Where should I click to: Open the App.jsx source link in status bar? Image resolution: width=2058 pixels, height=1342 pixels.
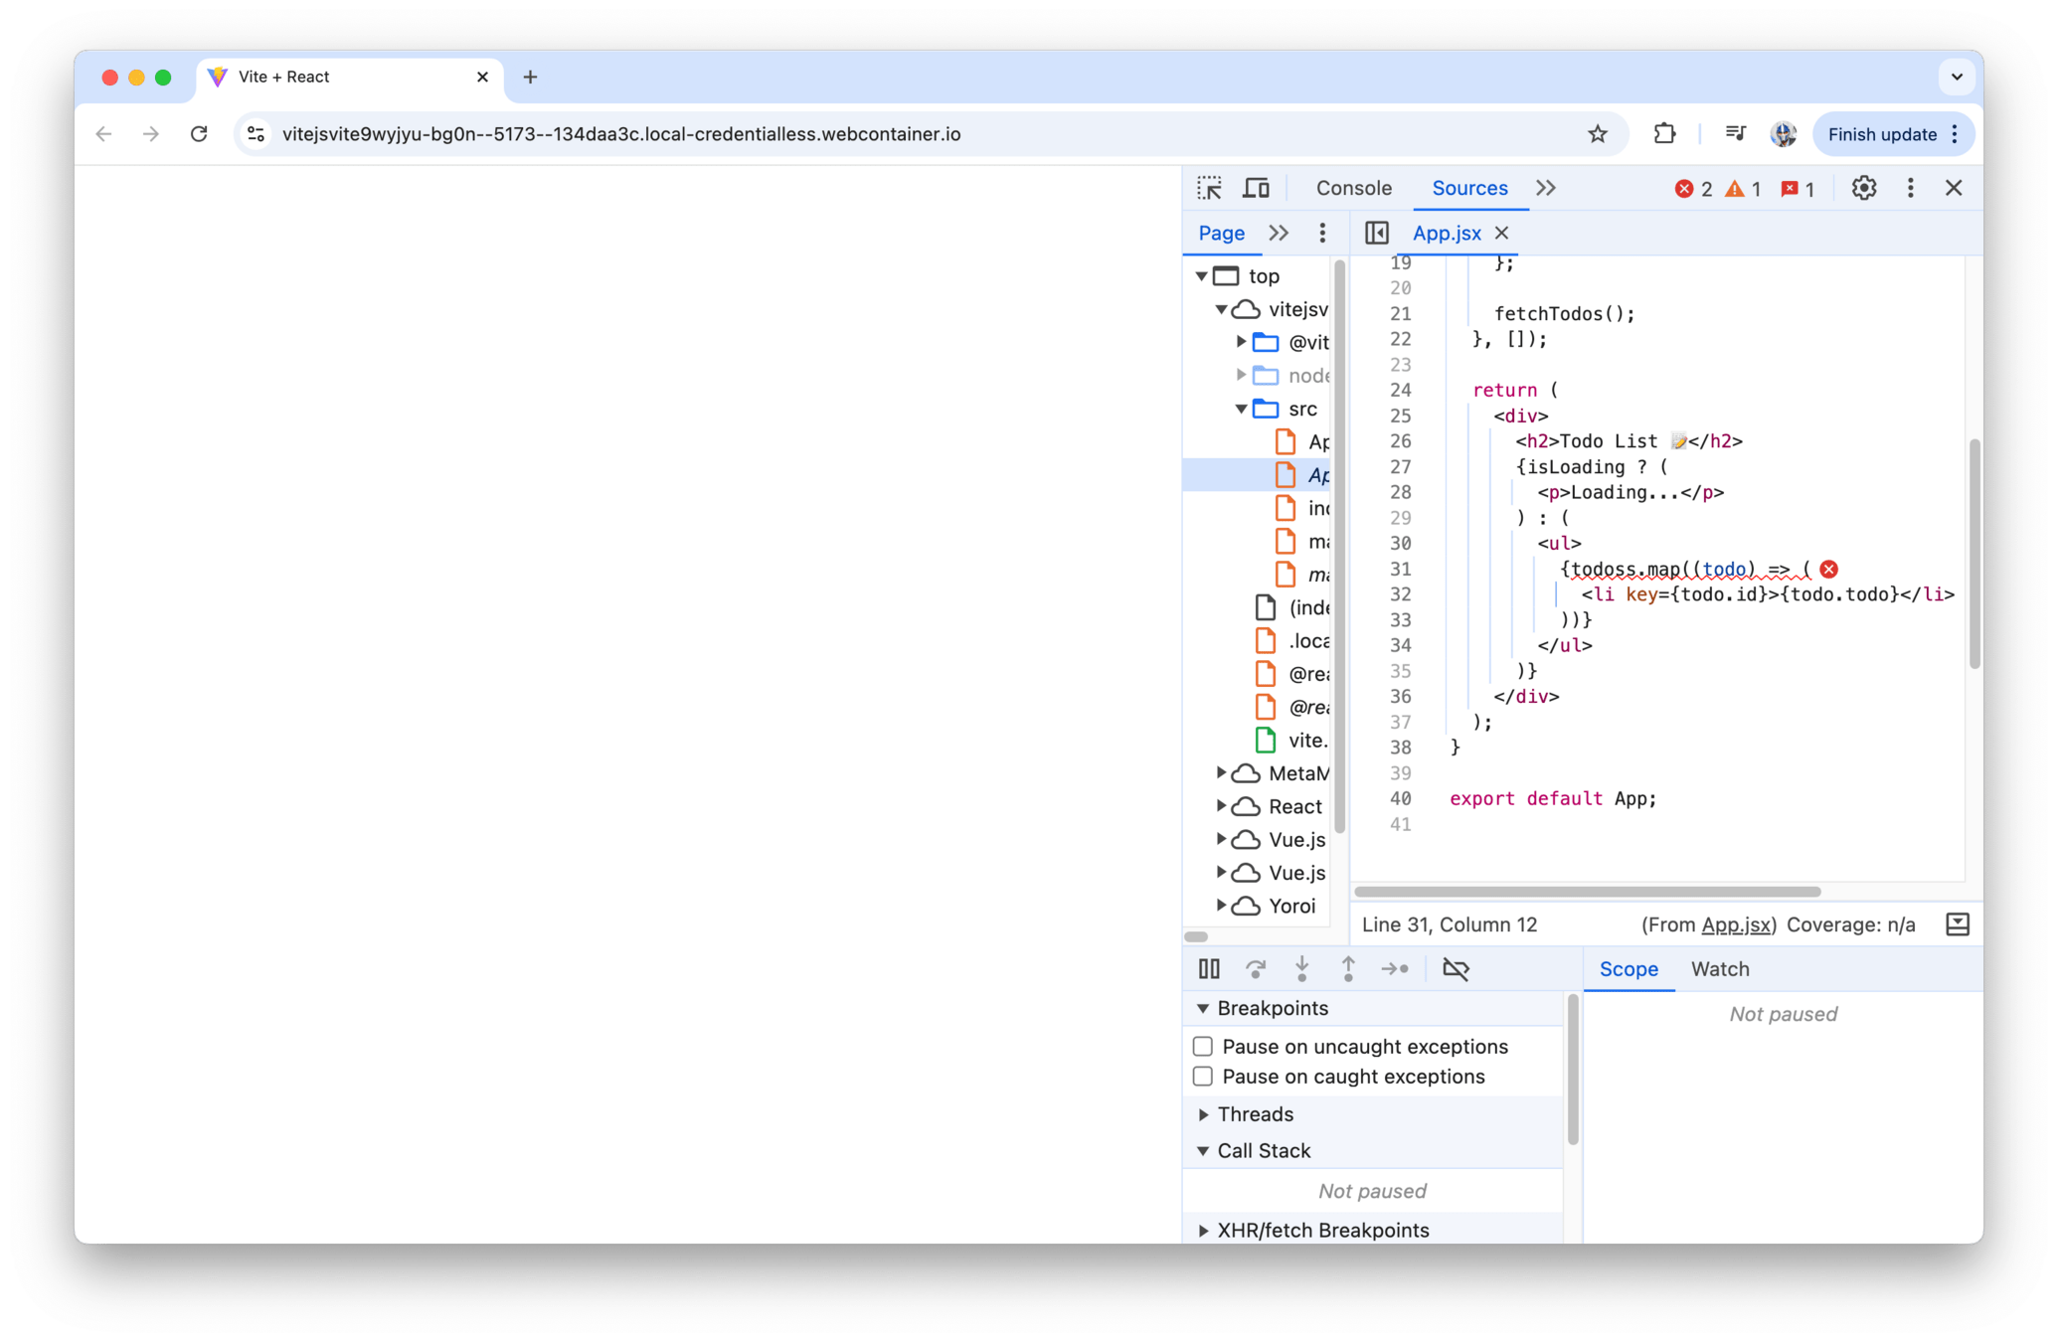point(1735,924)
